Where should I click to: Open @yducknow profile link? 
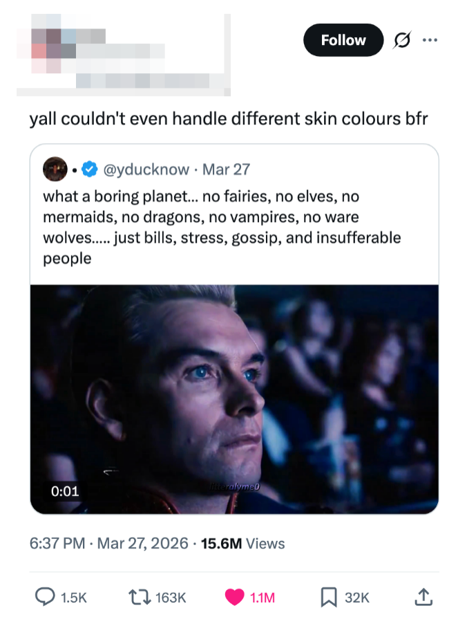tap(145, 169)
